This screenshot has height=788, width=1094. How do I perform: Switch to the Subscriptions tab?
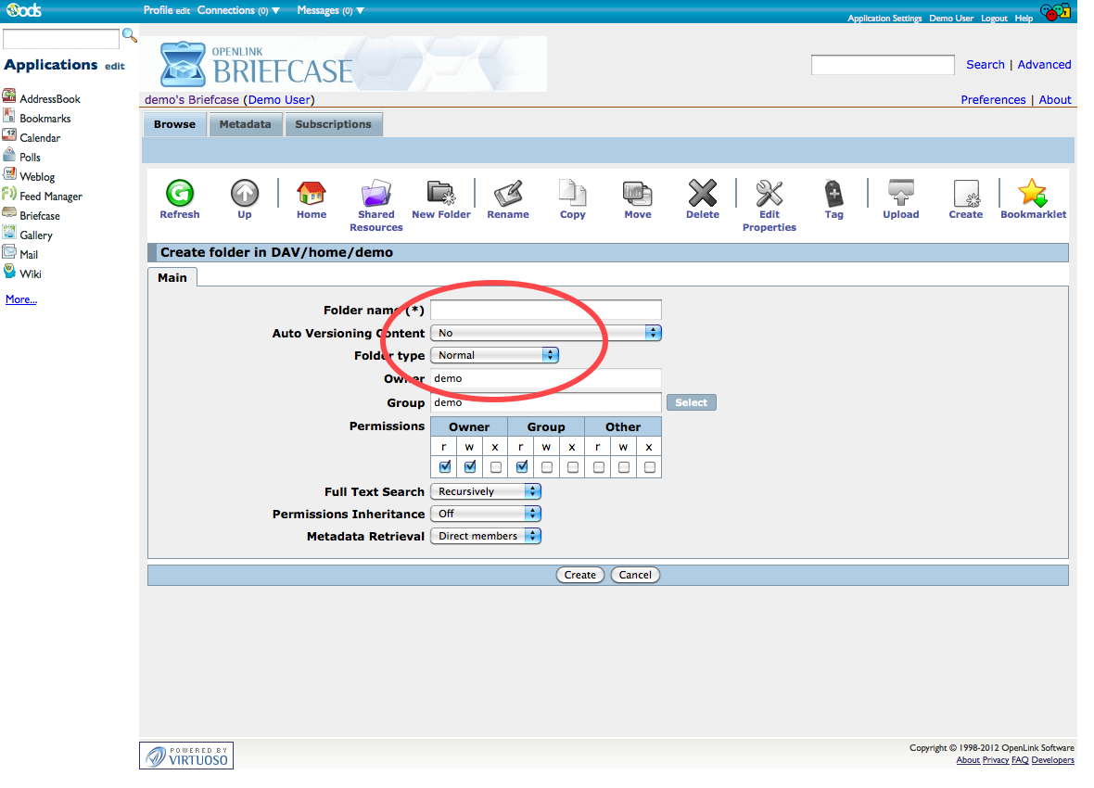coord(333,124)
